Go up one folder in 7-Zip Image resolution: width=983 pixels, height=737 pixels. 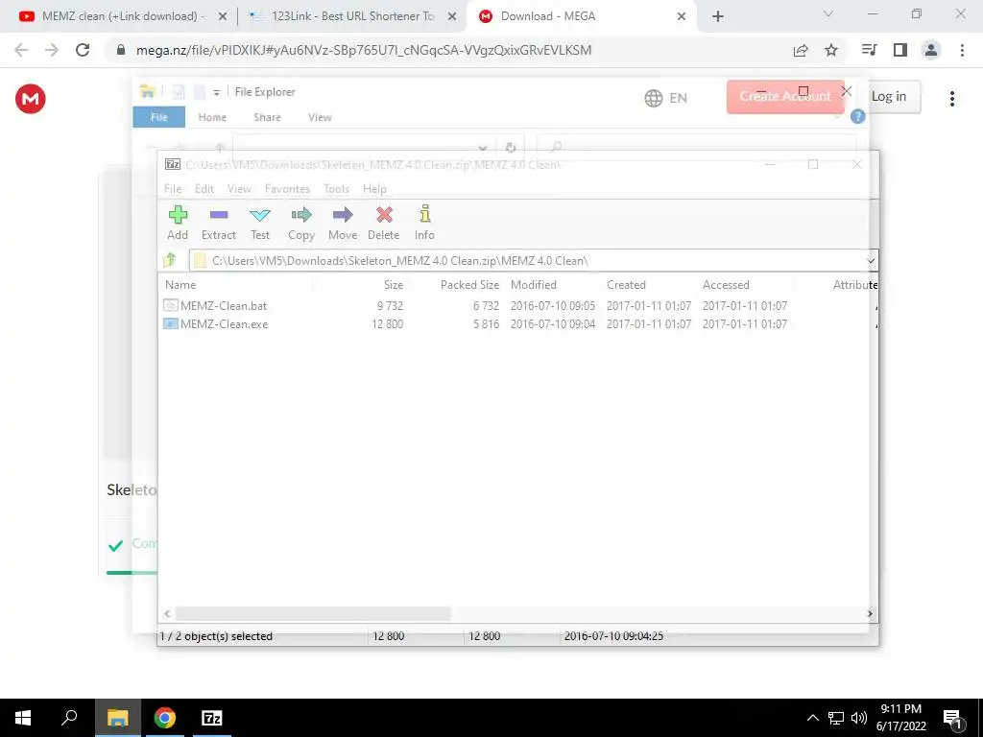pos(170,260)
